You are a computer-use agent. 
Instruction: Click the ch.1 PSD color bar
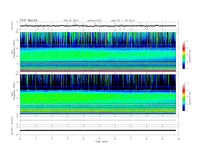coord(183,55)
